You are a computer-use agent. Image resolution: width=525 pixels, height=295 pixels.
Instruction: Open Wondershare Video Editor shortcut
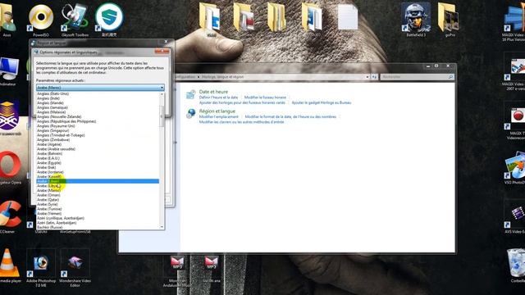(x=75, y=268)
